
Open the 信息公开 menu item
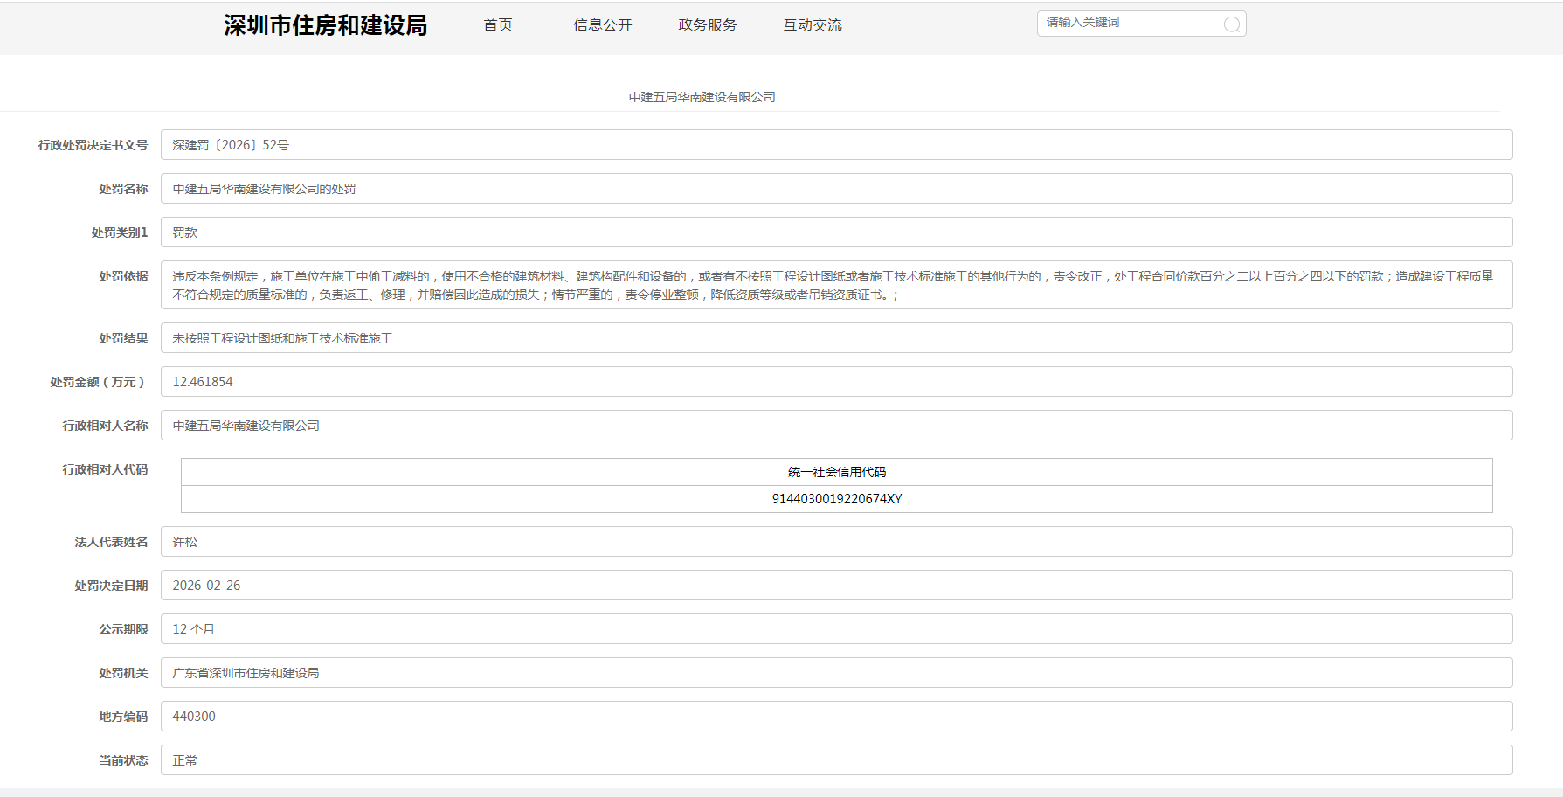click(602, 25)
